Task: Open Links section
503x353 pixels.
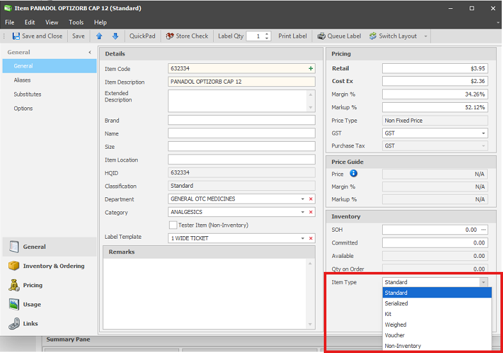Action: (x=49, y=324)
